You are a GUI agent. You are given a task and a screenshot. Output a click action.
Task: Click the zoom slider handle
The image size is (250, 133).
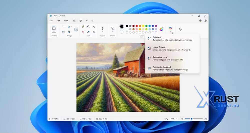click(192, 119)
